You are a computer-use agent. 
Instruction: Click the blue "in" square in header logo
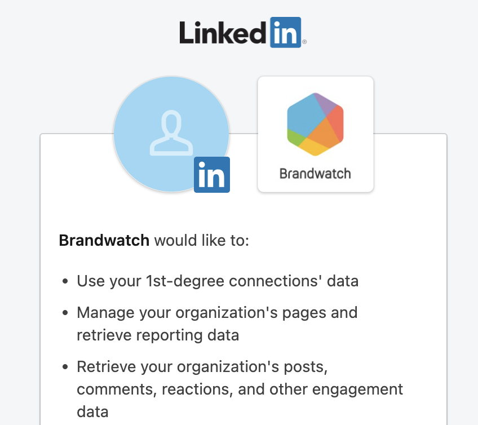coord(286,32)
